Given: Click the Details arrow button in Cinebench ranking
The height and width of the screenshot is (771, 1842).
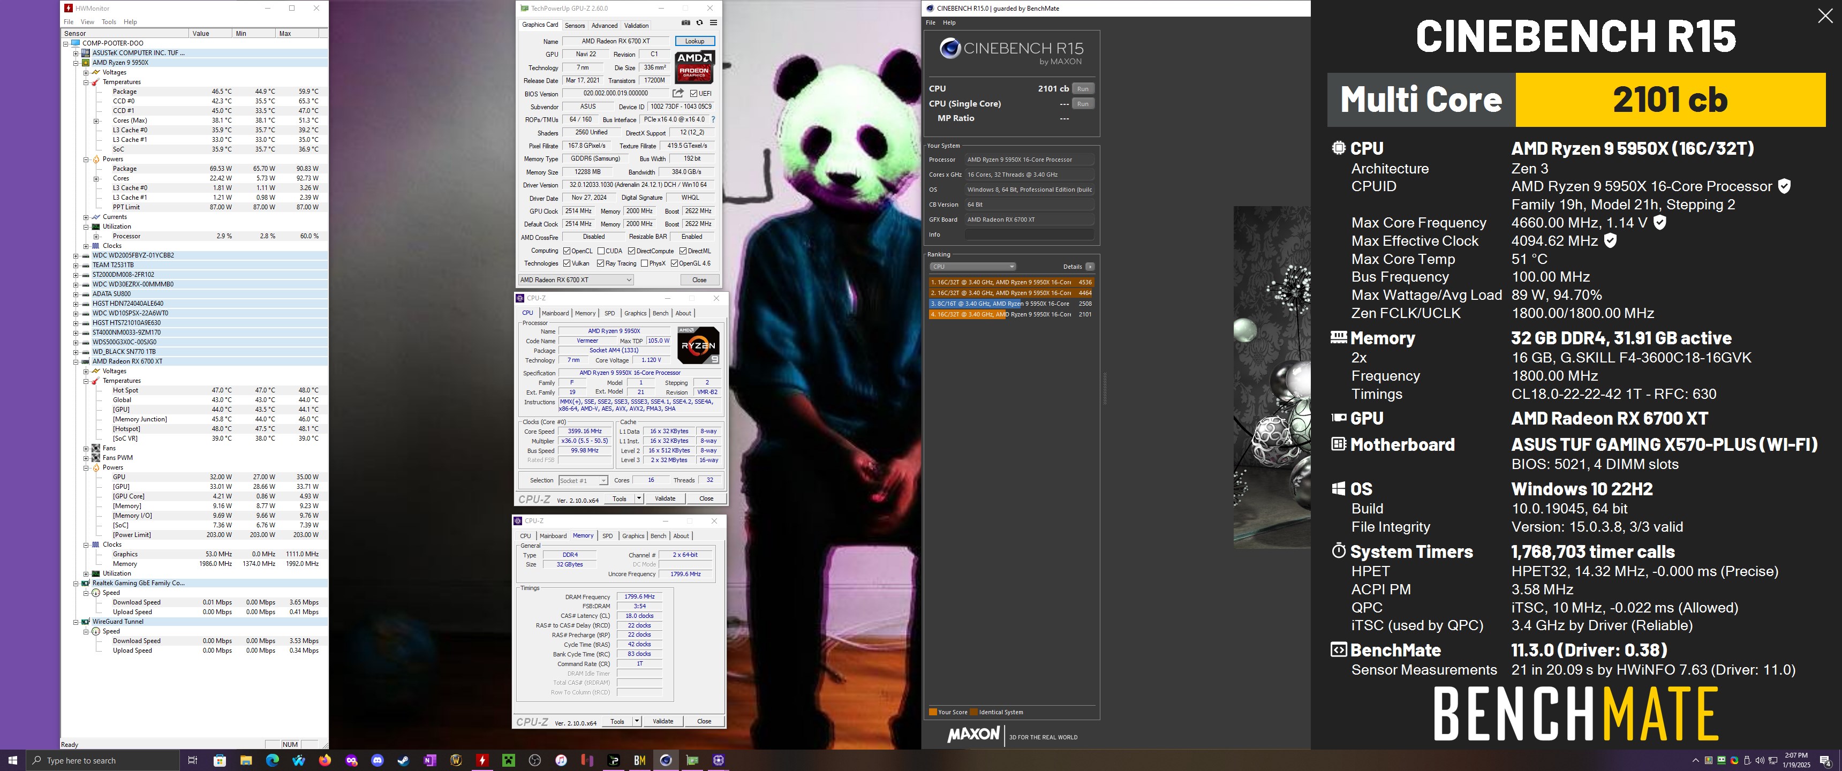Looking at the screenshot, I should tap(1090, 267).
